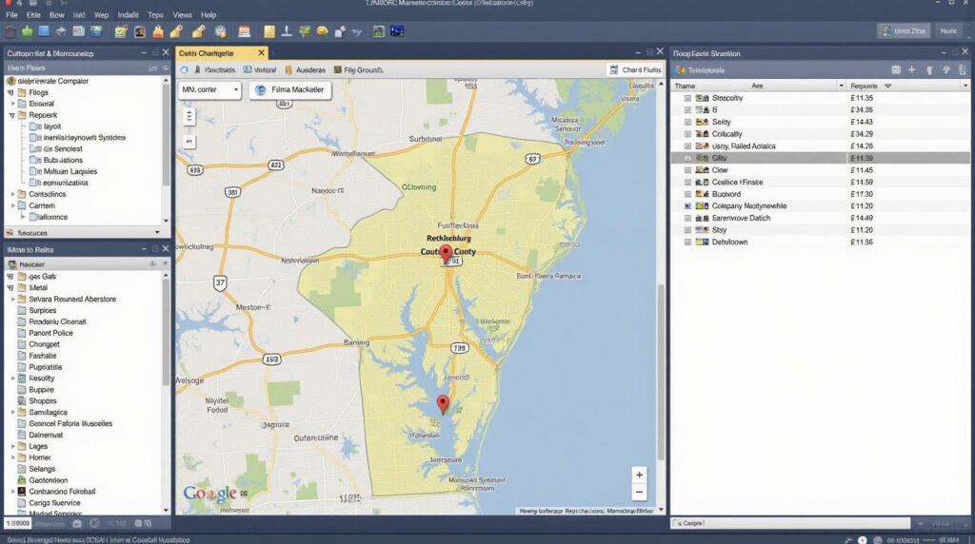Click the Chard Fluiis button
This screenshot has width=975, height=544.
635,70
